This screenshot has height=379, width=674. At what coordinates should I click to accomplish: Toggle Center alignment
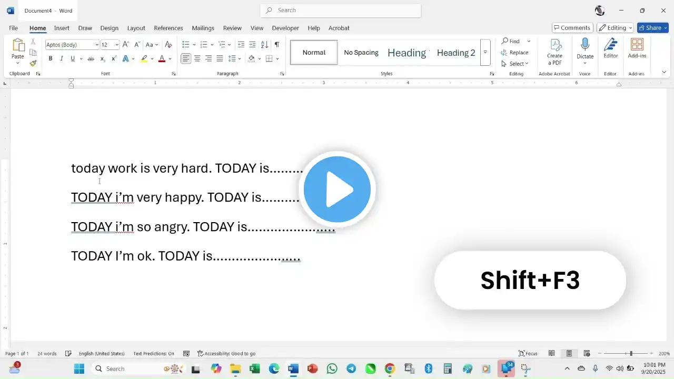(197, 59)
